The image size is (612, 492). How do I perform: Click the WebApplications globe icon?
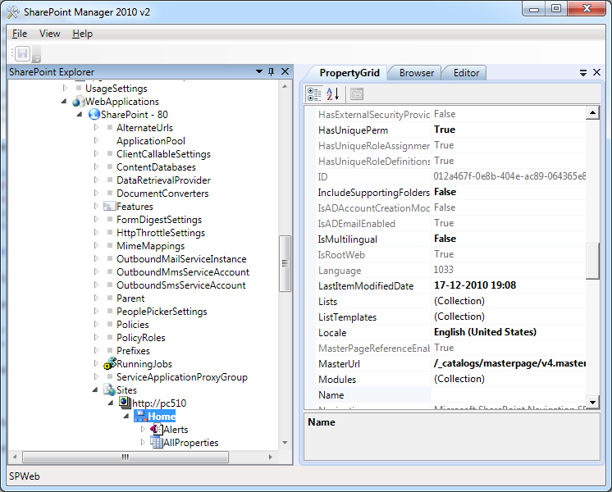click(x=79, y=102)
